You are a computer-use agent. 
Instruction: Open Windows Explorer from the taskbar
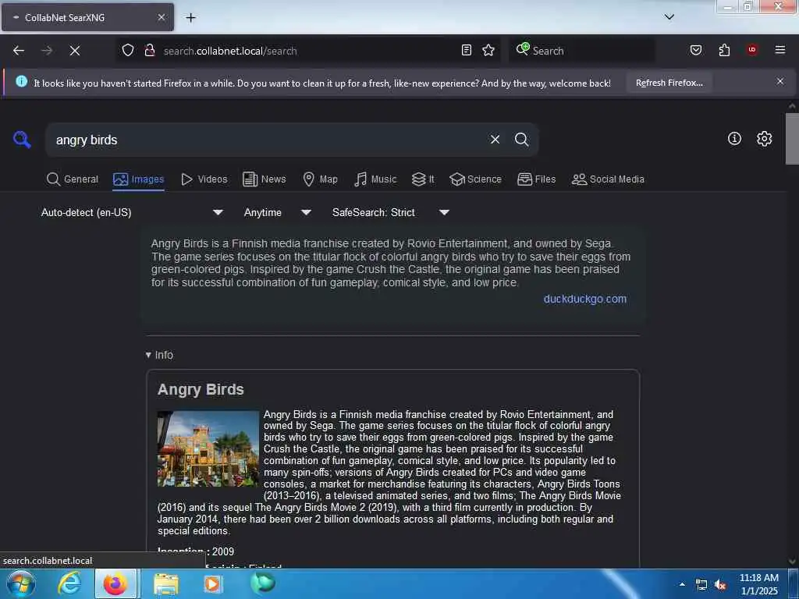click(x=166, y=583)
